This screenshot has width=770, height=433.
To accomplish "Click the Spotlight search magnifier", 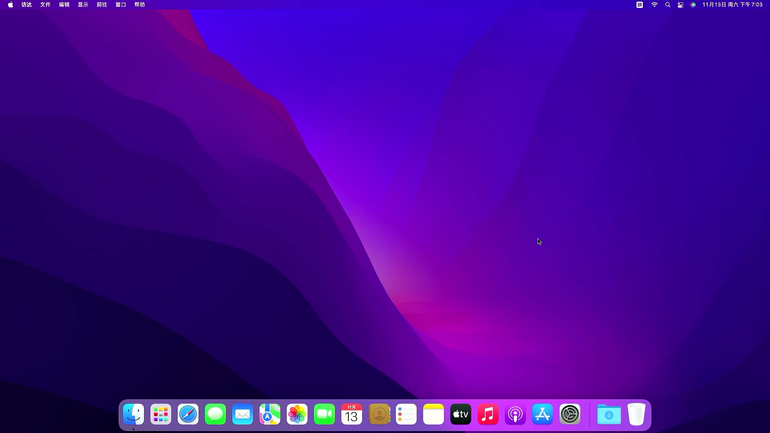I will pos(668,5).
